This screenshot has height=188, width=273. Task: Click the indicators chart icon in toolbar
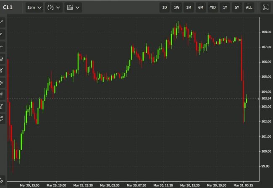70,8
